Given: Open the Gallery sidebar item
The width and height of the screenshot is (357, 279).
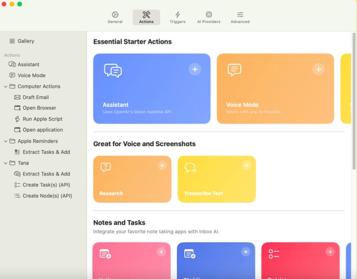Looking at the screenshot, I should click(x=26, y=41).
